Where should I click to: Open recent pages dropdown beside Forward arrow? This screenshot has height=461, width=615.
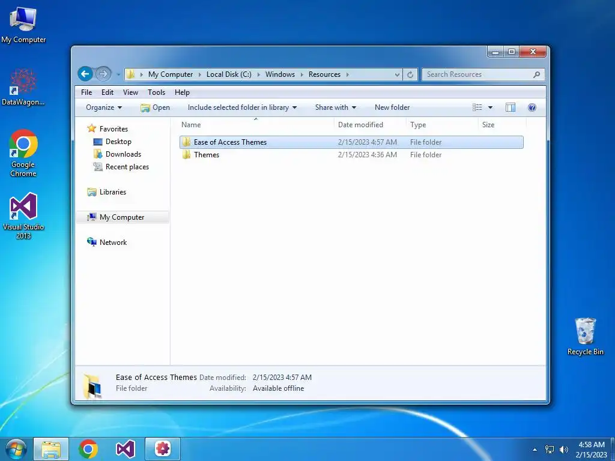click(x=118, y=74)
